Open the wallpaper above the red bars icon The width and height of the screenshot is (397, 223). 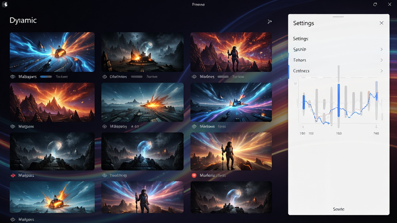52,151
